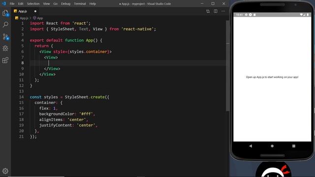This screenshot has height=177, width=315.
Task: Open the Source Control view
Action: [5, 37]
